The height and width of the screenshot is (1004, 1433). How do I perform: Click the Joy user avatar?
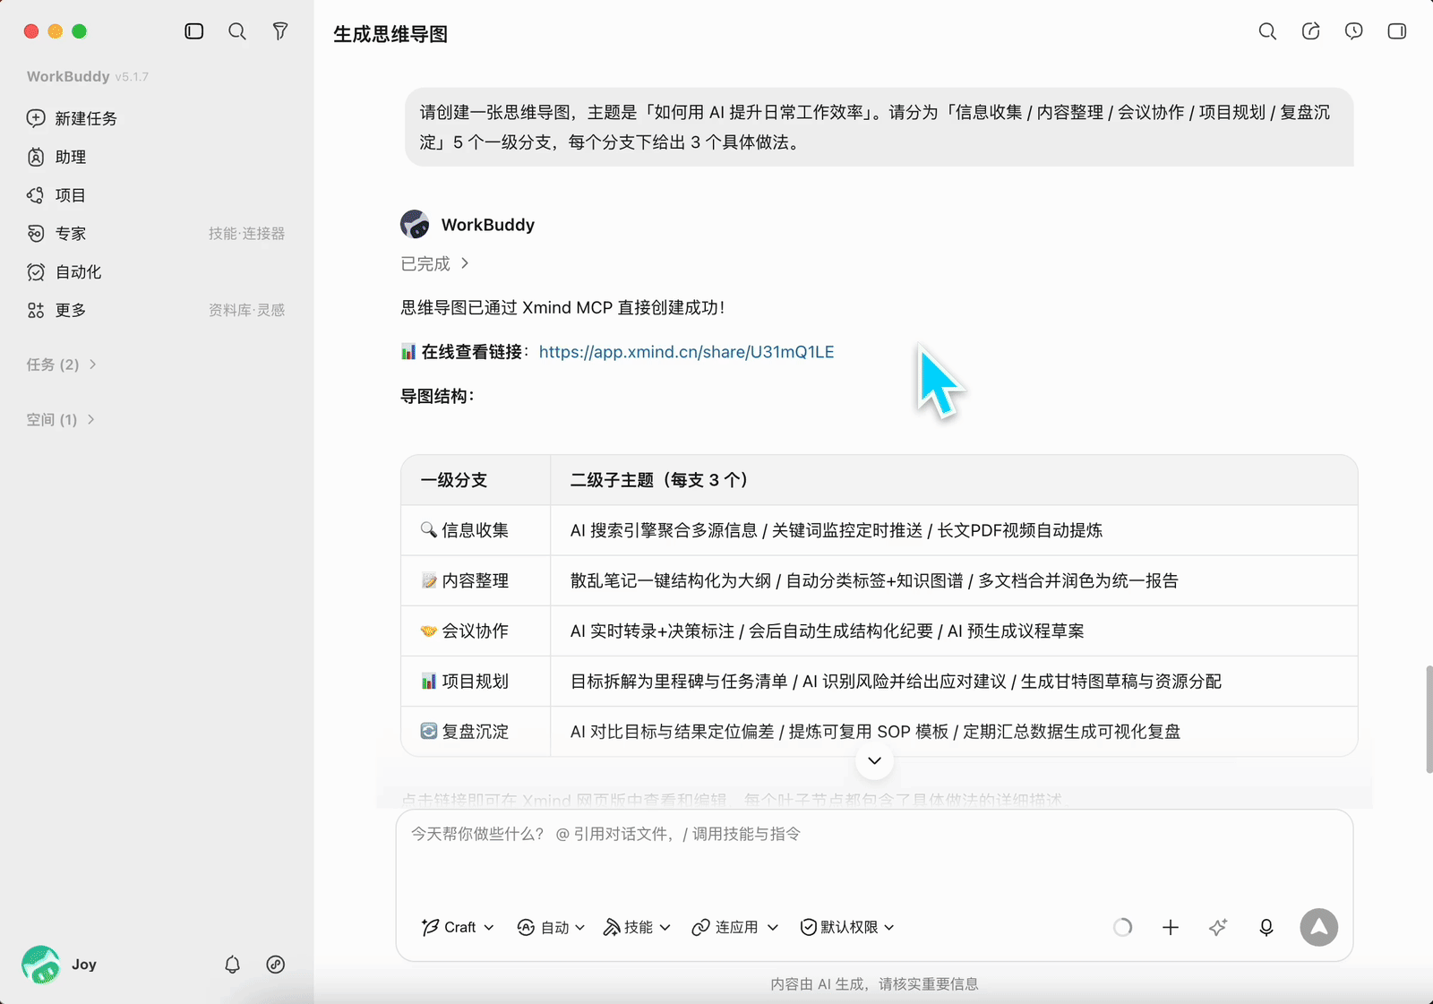click(40, 965)
